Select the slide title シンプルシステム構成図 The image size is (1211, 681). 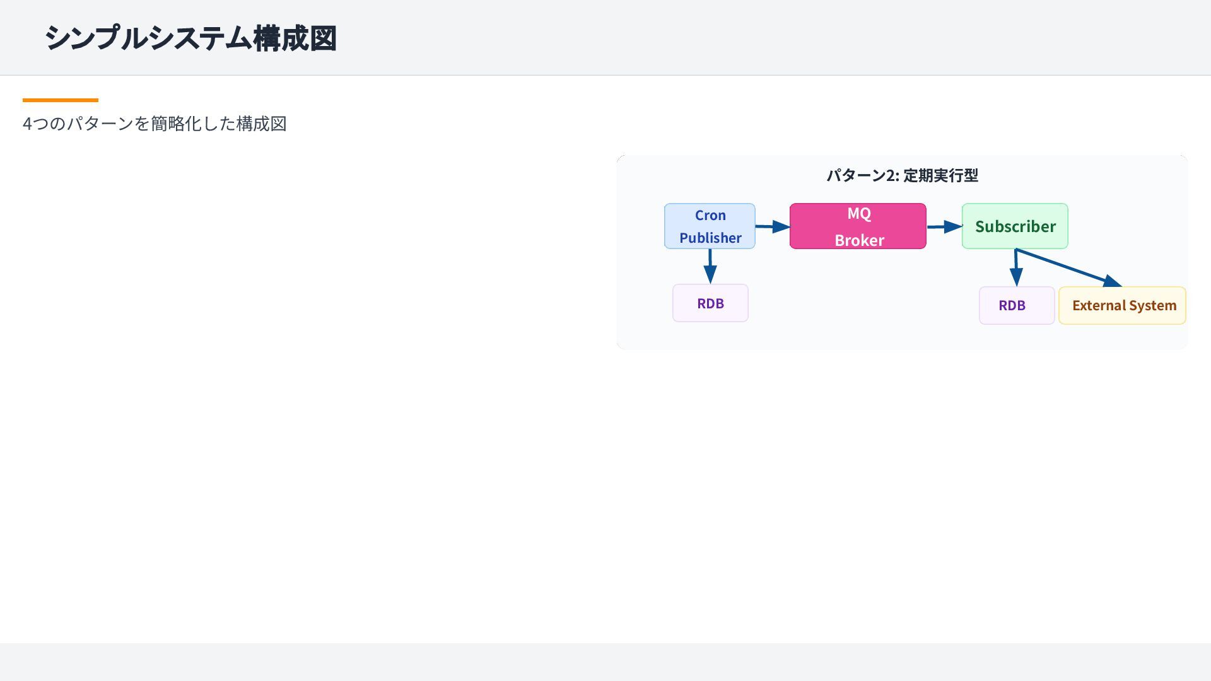click(190, 38)
